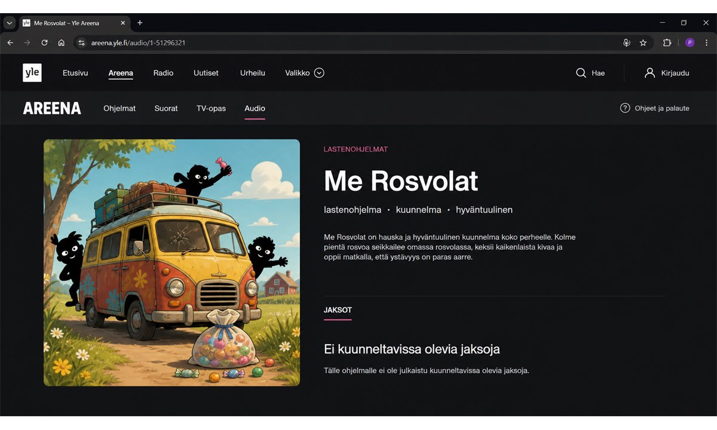Go to Etusivu
The image size is (717, 430).
[x=75, y=73]
